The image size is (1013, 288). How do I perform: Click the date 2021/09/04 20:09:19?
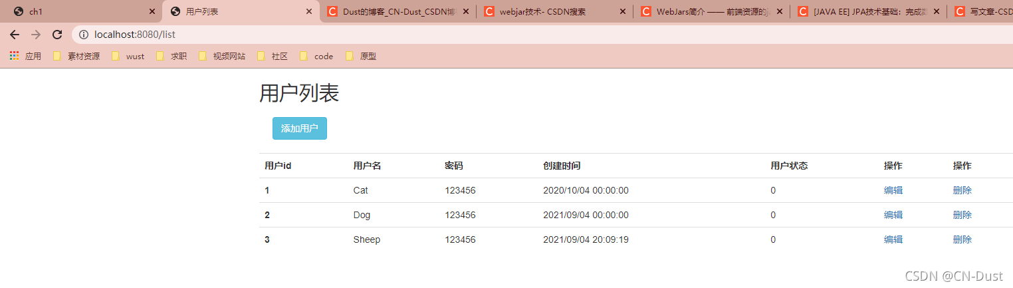click(x=586, y=239)
